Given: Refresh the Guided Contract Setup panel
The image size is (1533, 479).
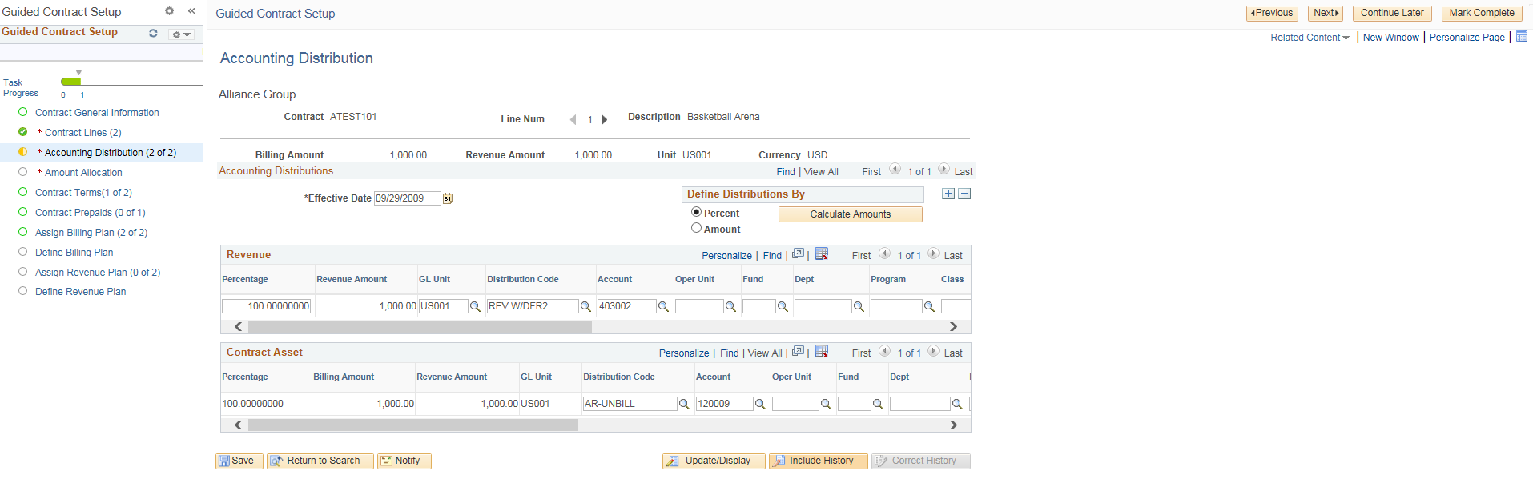Looking at the screenshot, I should 153,34.
